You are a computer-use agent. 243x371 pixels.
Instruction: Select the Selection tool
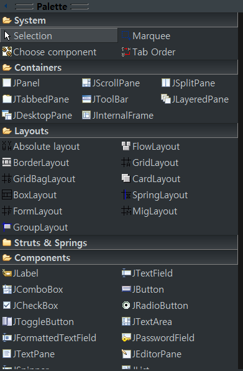click(59, 35)
